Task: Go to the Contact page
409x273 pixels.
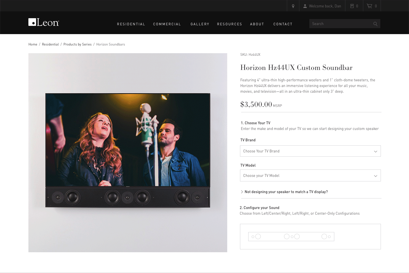Action: tap(283, 24)
